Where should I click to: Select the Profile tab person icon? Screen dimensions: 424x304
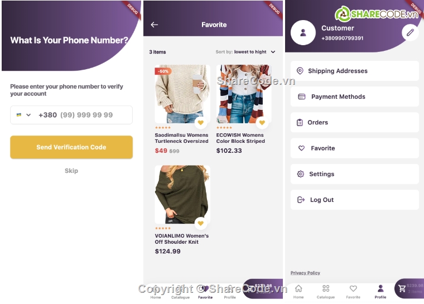(380, 292)
